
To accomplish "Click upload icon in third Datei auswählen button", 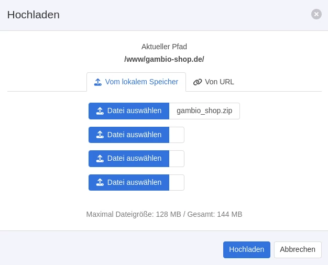I will tap(100, 159).
